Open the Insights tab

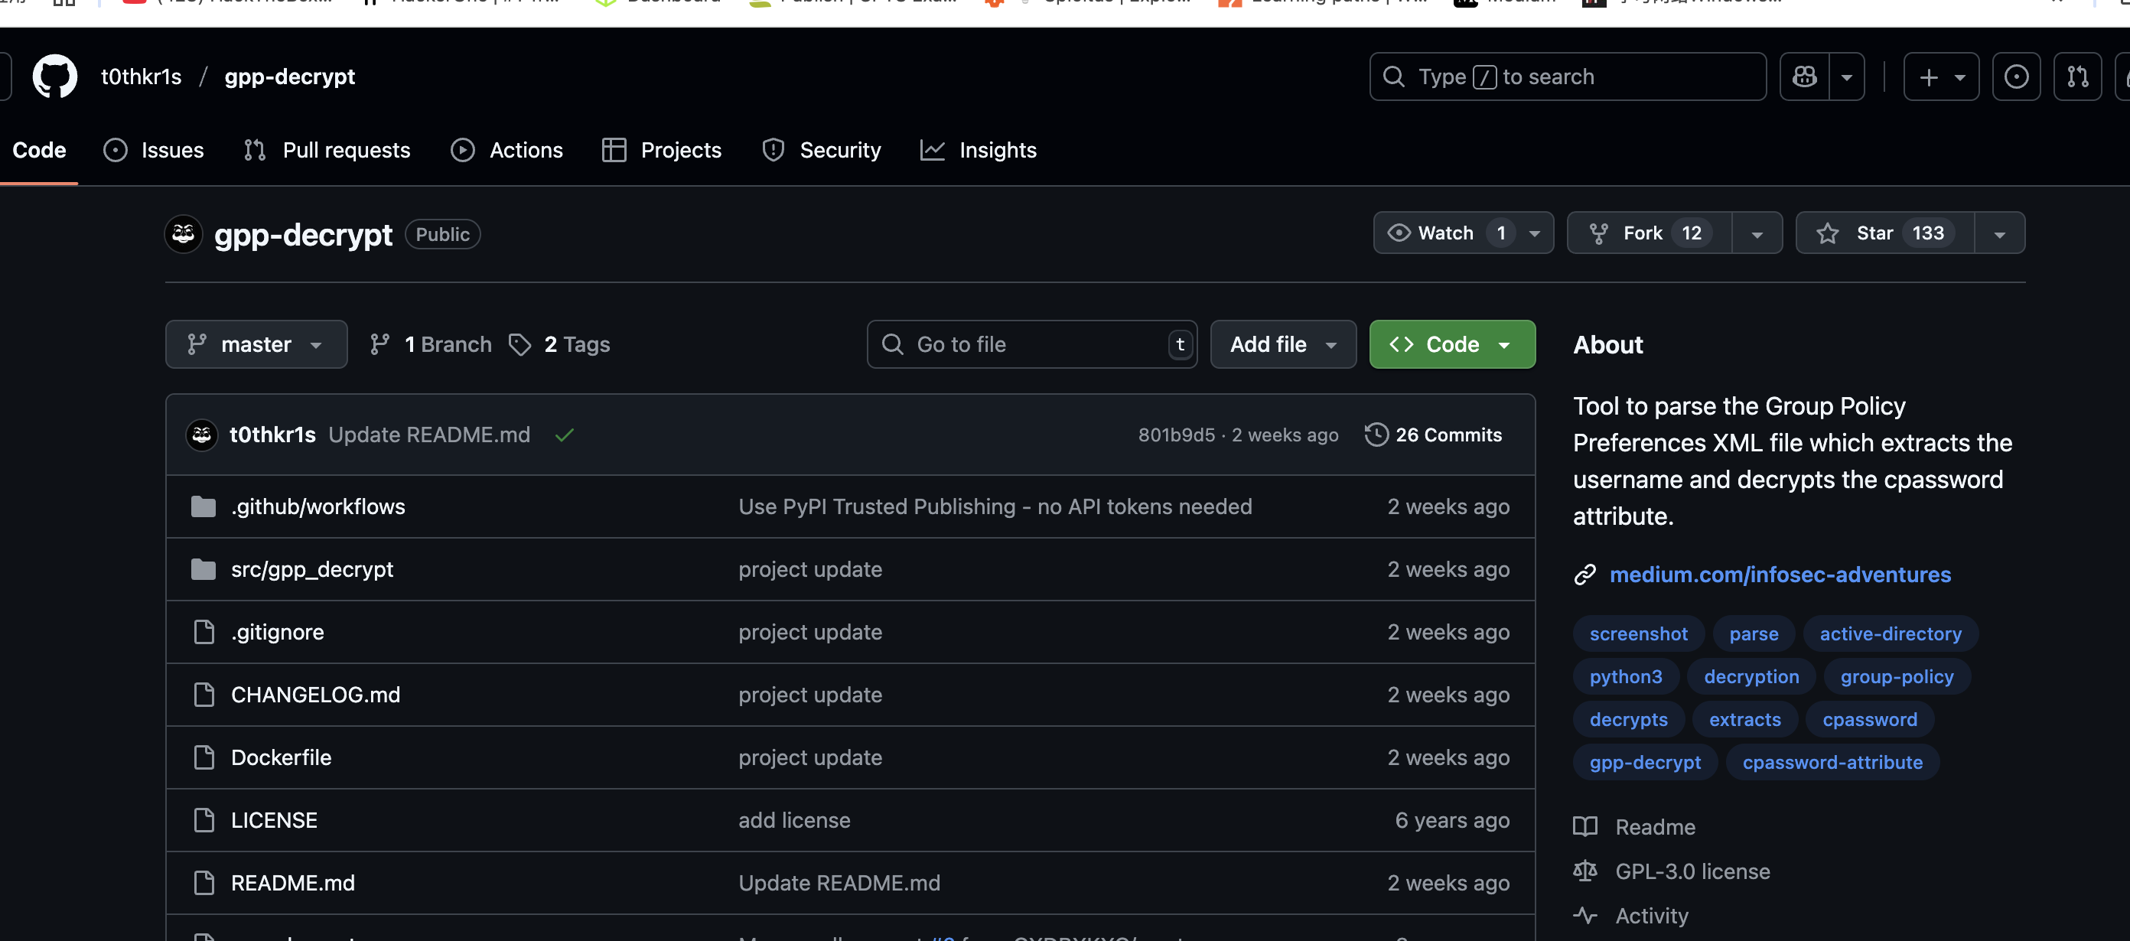click(979, 151)
